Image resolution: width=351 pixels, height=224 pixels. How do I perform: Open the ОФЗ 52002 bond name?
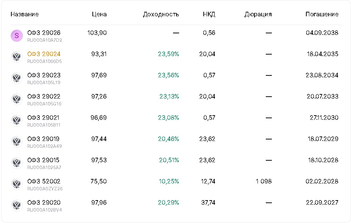coord(44,182)
